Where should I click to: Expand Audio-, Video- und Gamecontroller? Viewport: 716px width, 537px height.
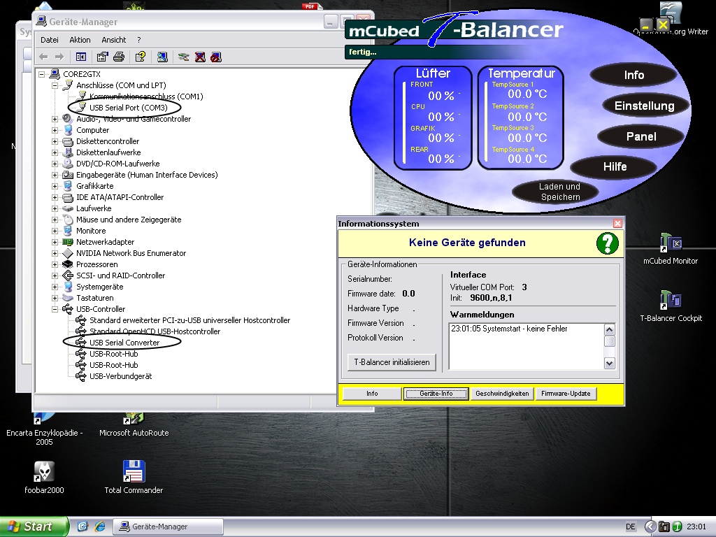(55, 119)
